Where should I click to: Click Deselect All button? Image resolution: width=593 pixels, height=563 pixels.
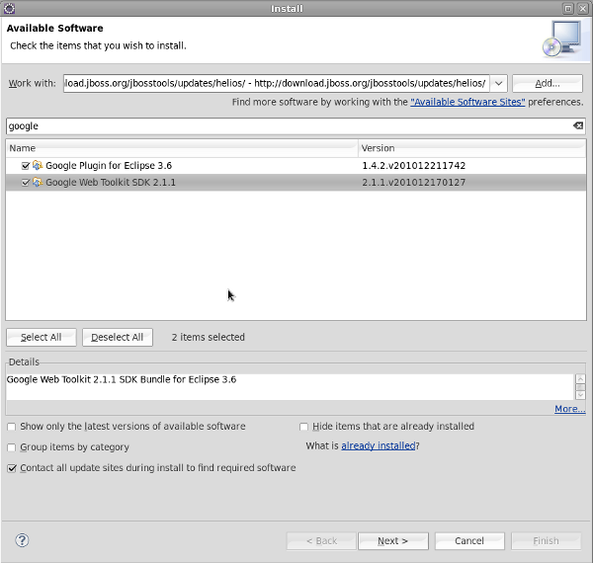tap(118, 337)
